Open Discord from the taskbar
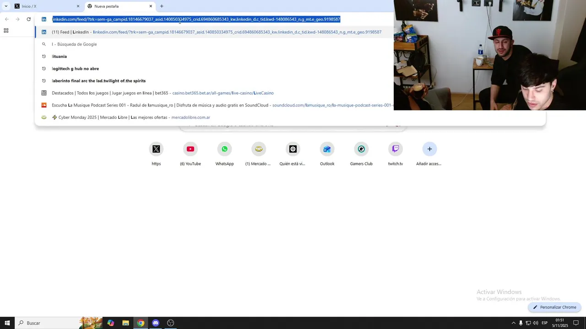 click(156, 323)
